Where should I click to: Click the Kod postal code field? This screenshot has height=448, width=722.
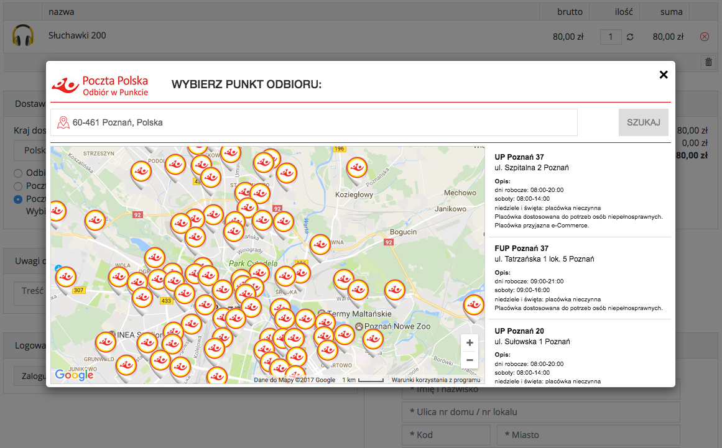pyautogui.click(x=446, y=435)
